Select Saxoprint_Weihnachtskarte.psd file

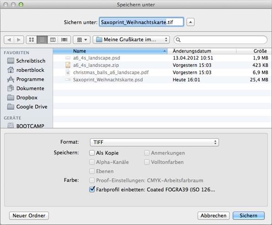click(162, 80)
